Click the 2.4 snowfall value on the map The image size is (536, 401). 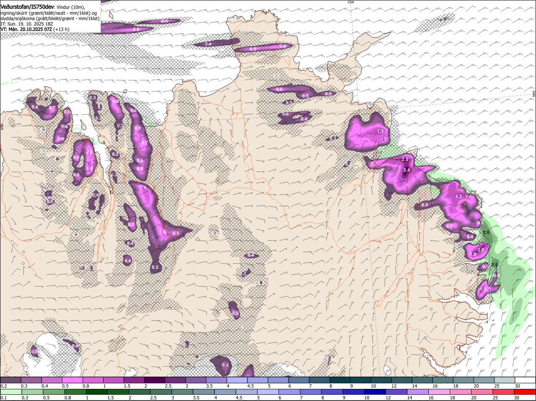point(407,170)
